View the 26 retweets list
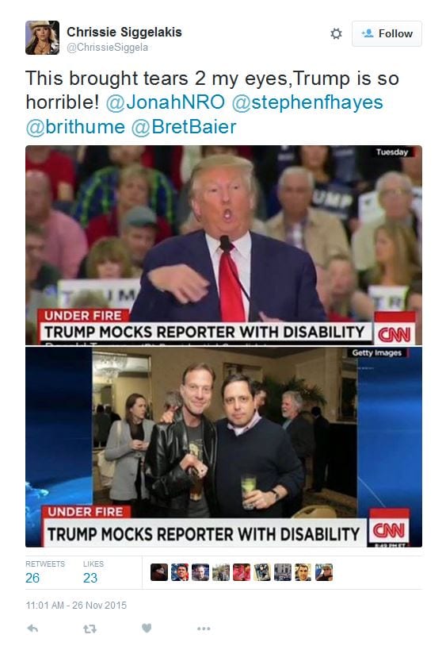This screenshot has height=650, width=446. point(44,572)
